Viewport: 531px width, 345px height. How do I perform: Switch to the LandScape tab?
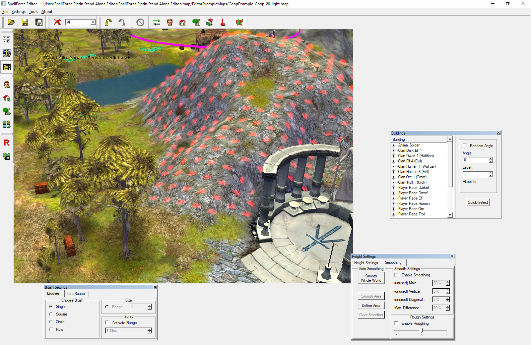point(76,294)
